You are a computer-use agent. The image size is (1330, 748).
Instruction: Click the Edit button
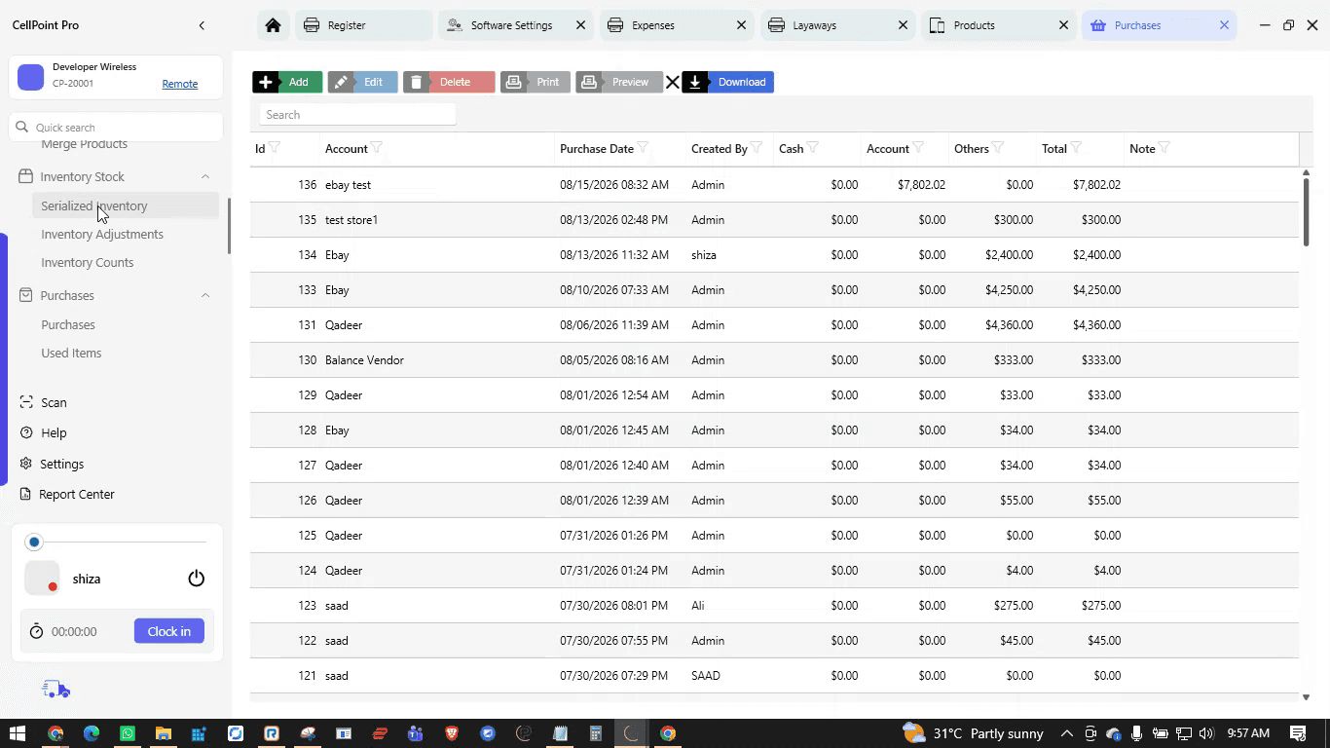362,82
